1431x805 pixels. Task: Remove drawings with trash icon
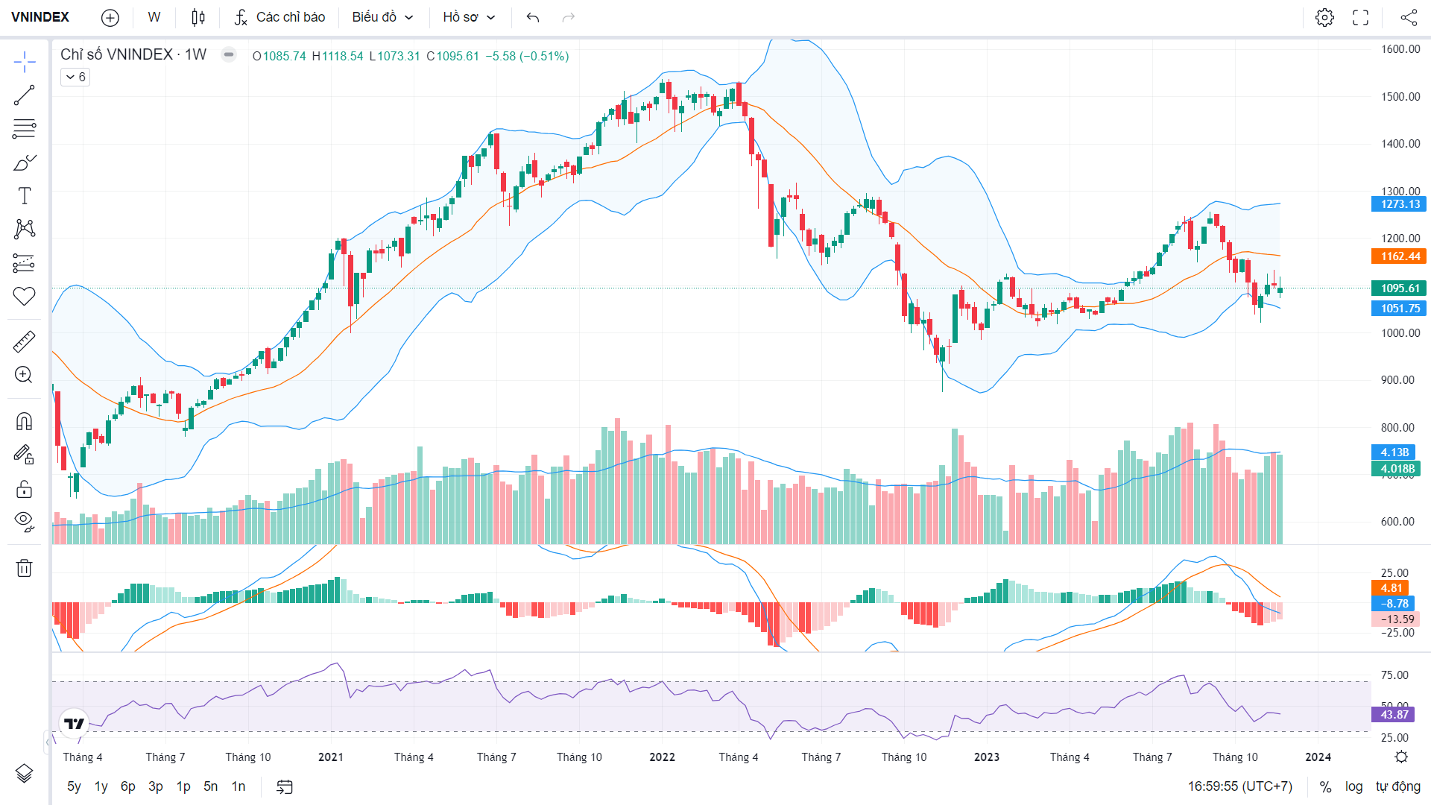[24, 568]
